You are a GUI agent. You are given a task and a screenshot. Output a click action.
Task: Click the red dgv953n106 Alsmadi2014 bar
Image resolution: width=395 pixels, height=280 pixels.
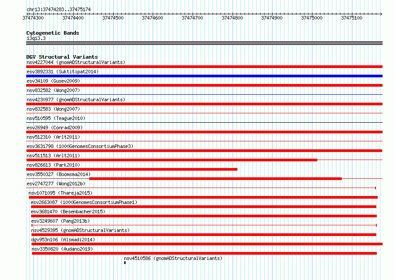coord(207,244)
